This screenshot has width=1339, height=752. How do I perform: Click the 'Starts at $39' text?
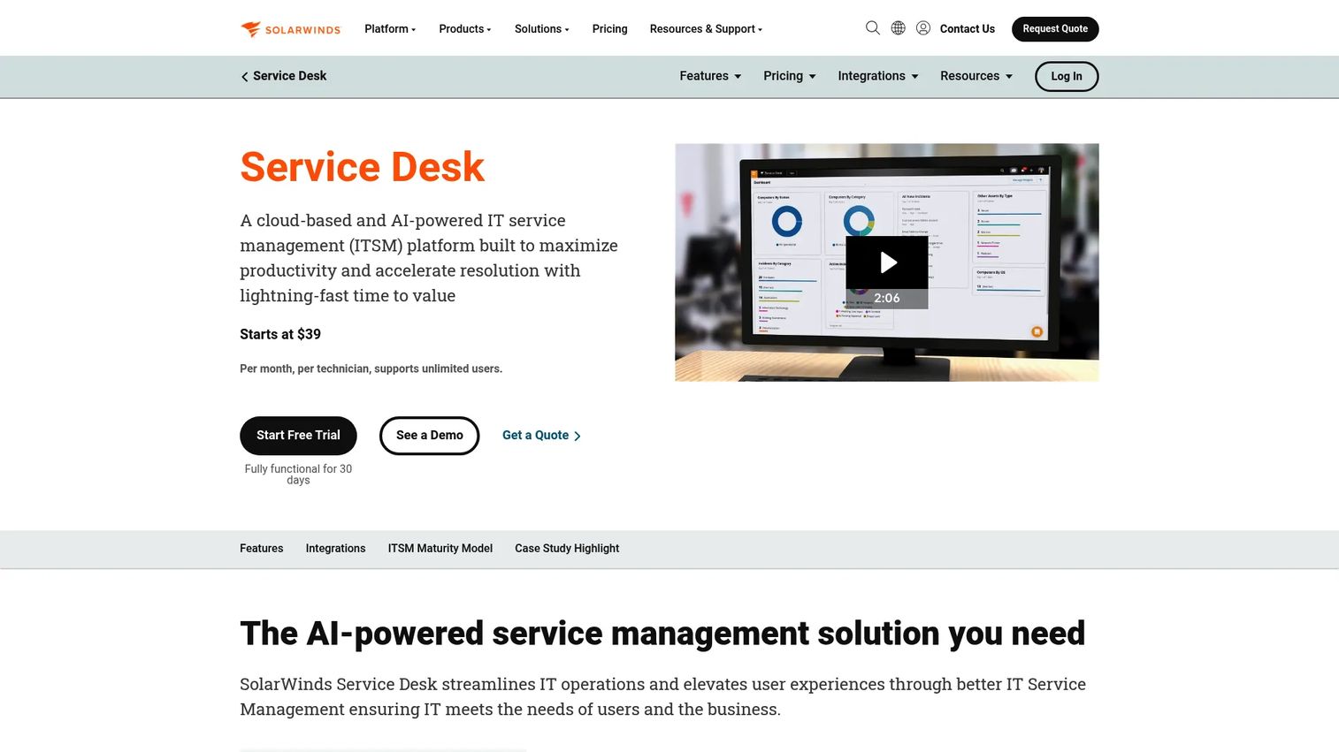pos(280,334)
